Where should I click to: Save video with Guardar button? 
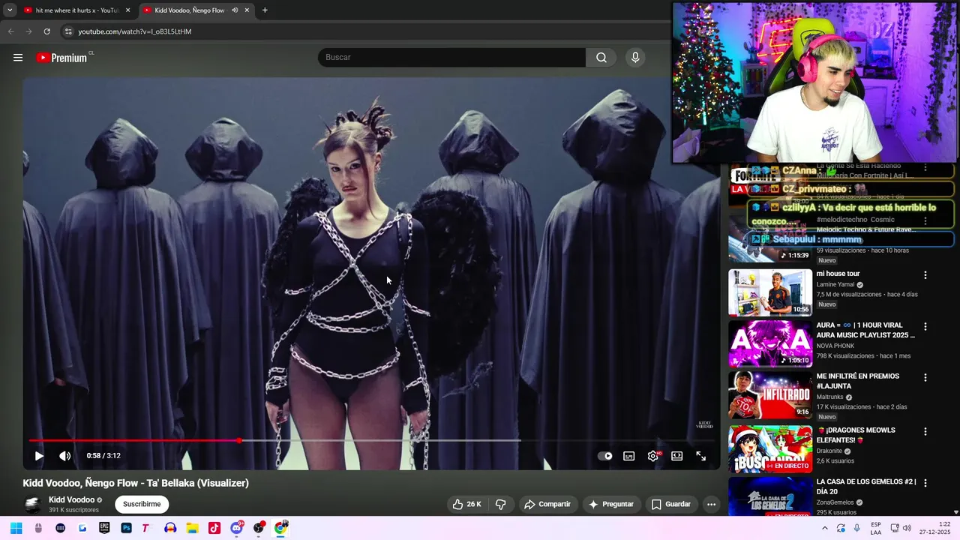pyautogui.click(x=670, y=504)
